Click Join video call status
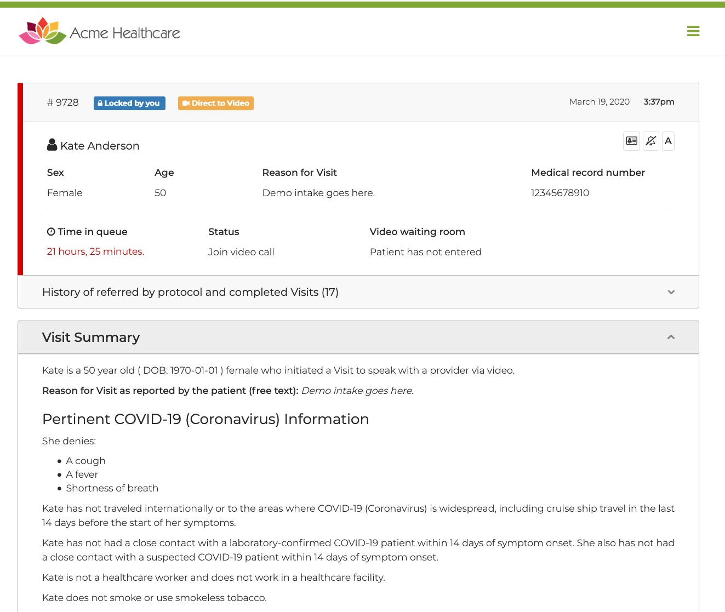This screenshot has height=612, width=725. 241,252
